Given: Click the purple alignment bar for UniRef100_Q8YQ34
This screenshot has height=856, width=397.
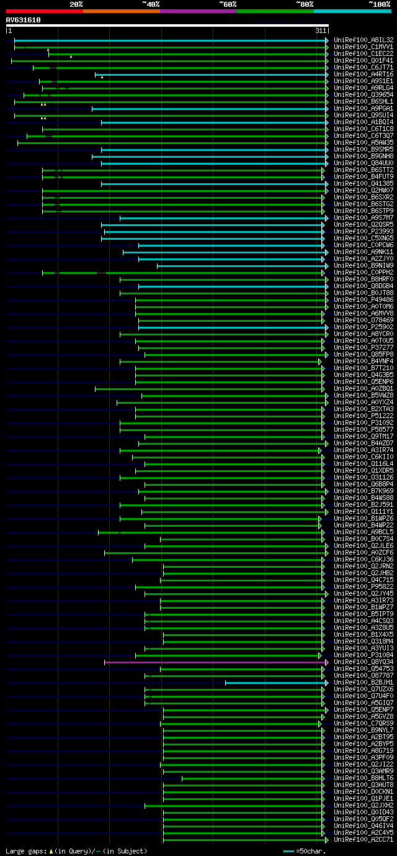Looking at the screenshot, I should 215,662.
